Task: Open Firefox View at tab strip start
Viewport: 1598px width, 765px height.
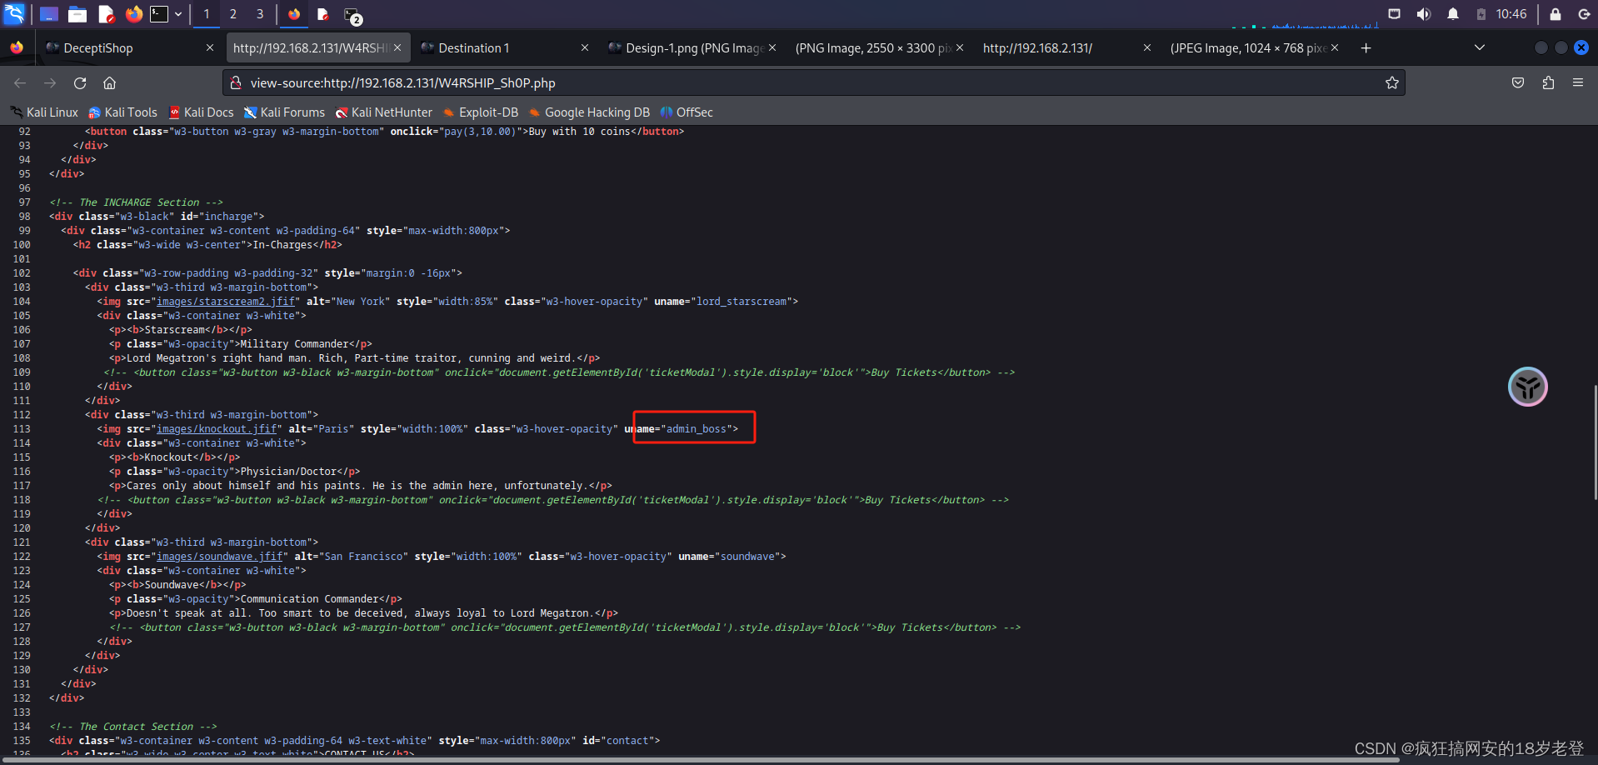Action: (x=17, y=48)
